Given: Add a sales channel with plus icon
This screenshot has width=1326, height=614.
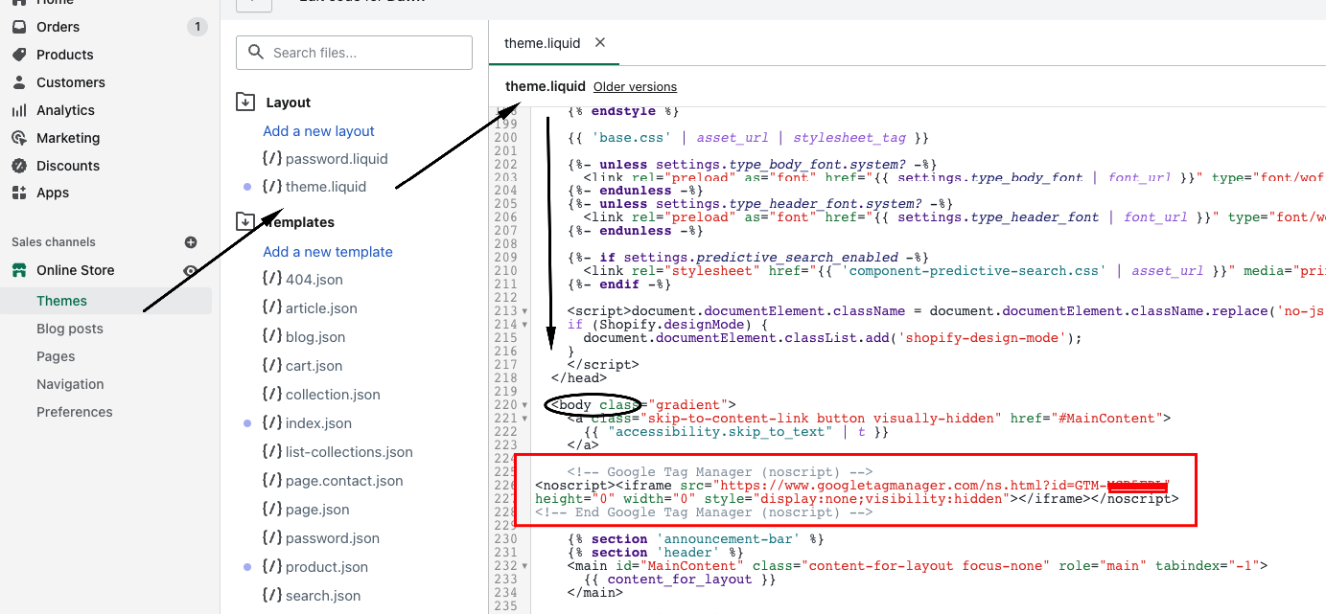Looking at the screenshot, I should [x=191, y=242].
